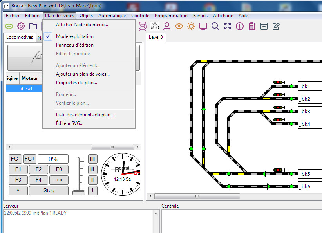Click the orange eye icon in toolbar

click(179, 26)
